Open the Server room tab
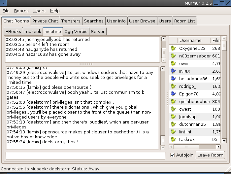Image resolution: width=231 pixels, height=174 pixels. coord(98,31)
